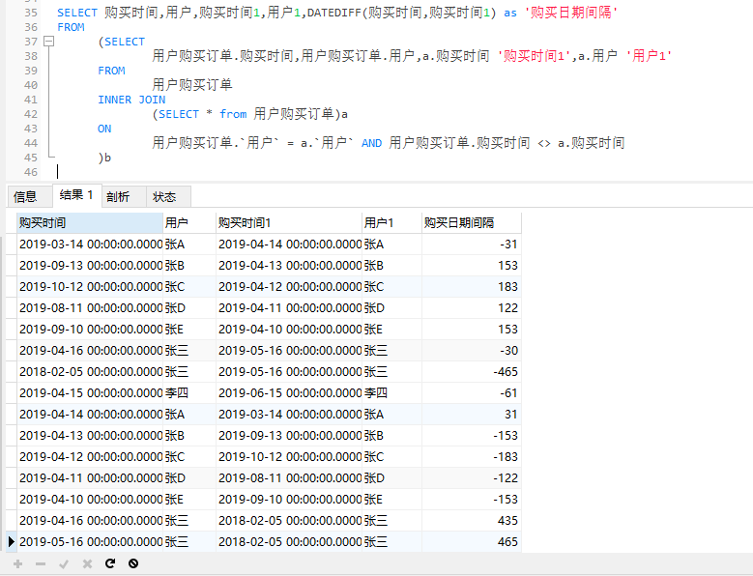Click the 用户 column header
Image resolution: width=753 pixels, height=576 pixels.
coord(188,222)
